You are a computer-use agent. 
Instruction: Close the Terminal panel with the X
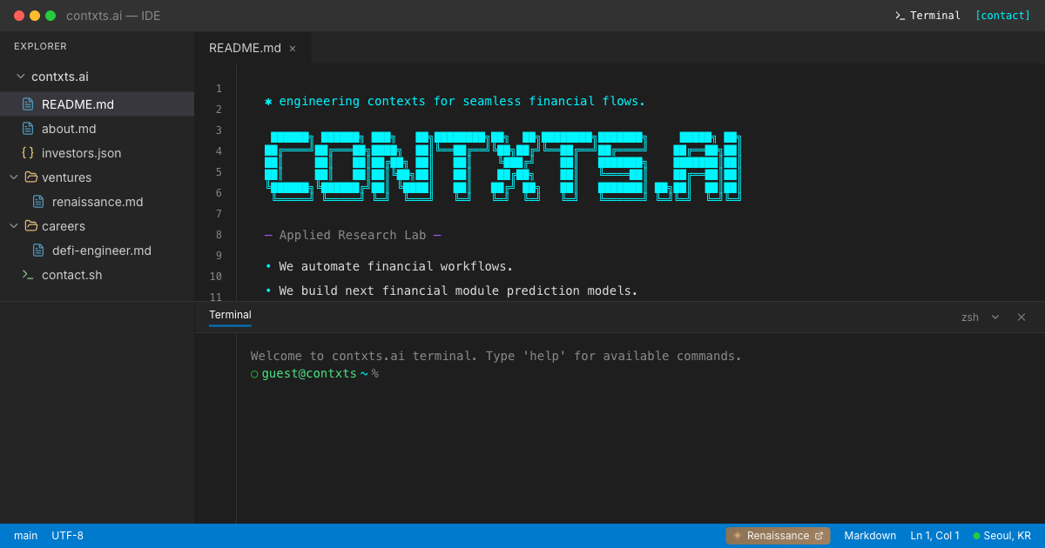pyautogui.click(x=1021, y=317)
